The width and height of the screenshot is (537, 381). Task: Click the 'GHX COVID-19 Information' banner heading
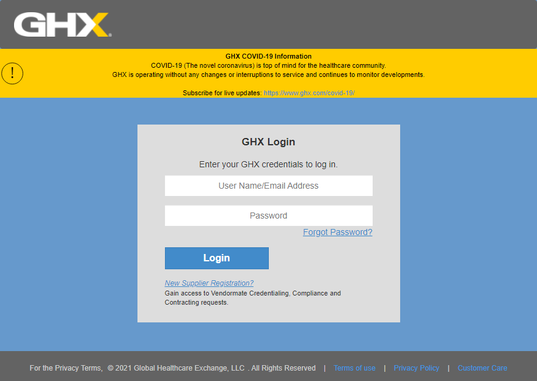pyautogui.click(x=269, y=56)
